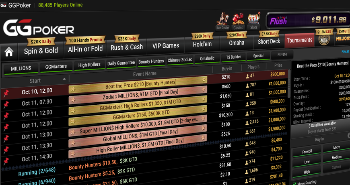The width and height of the screenshot is (350, 185).
Task: Toggle the High Rollers filter
Action: pos(89,65)
